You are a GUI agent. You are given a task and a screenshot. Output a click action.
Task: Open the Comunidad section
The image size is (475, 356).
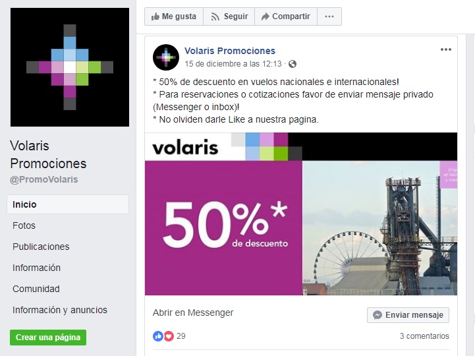coord(36,289)
